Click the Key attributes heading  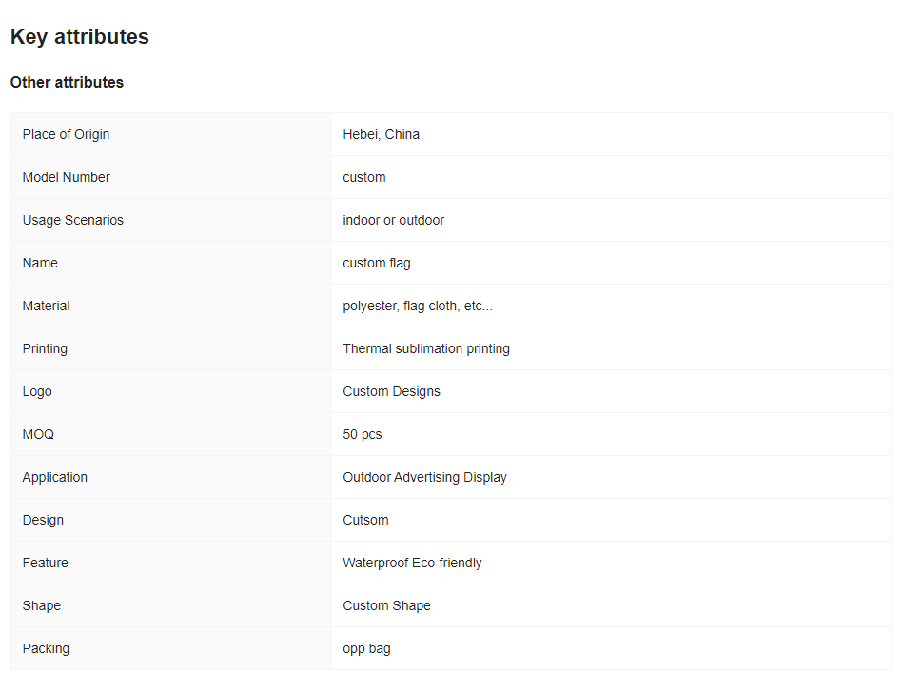[79, 37]
